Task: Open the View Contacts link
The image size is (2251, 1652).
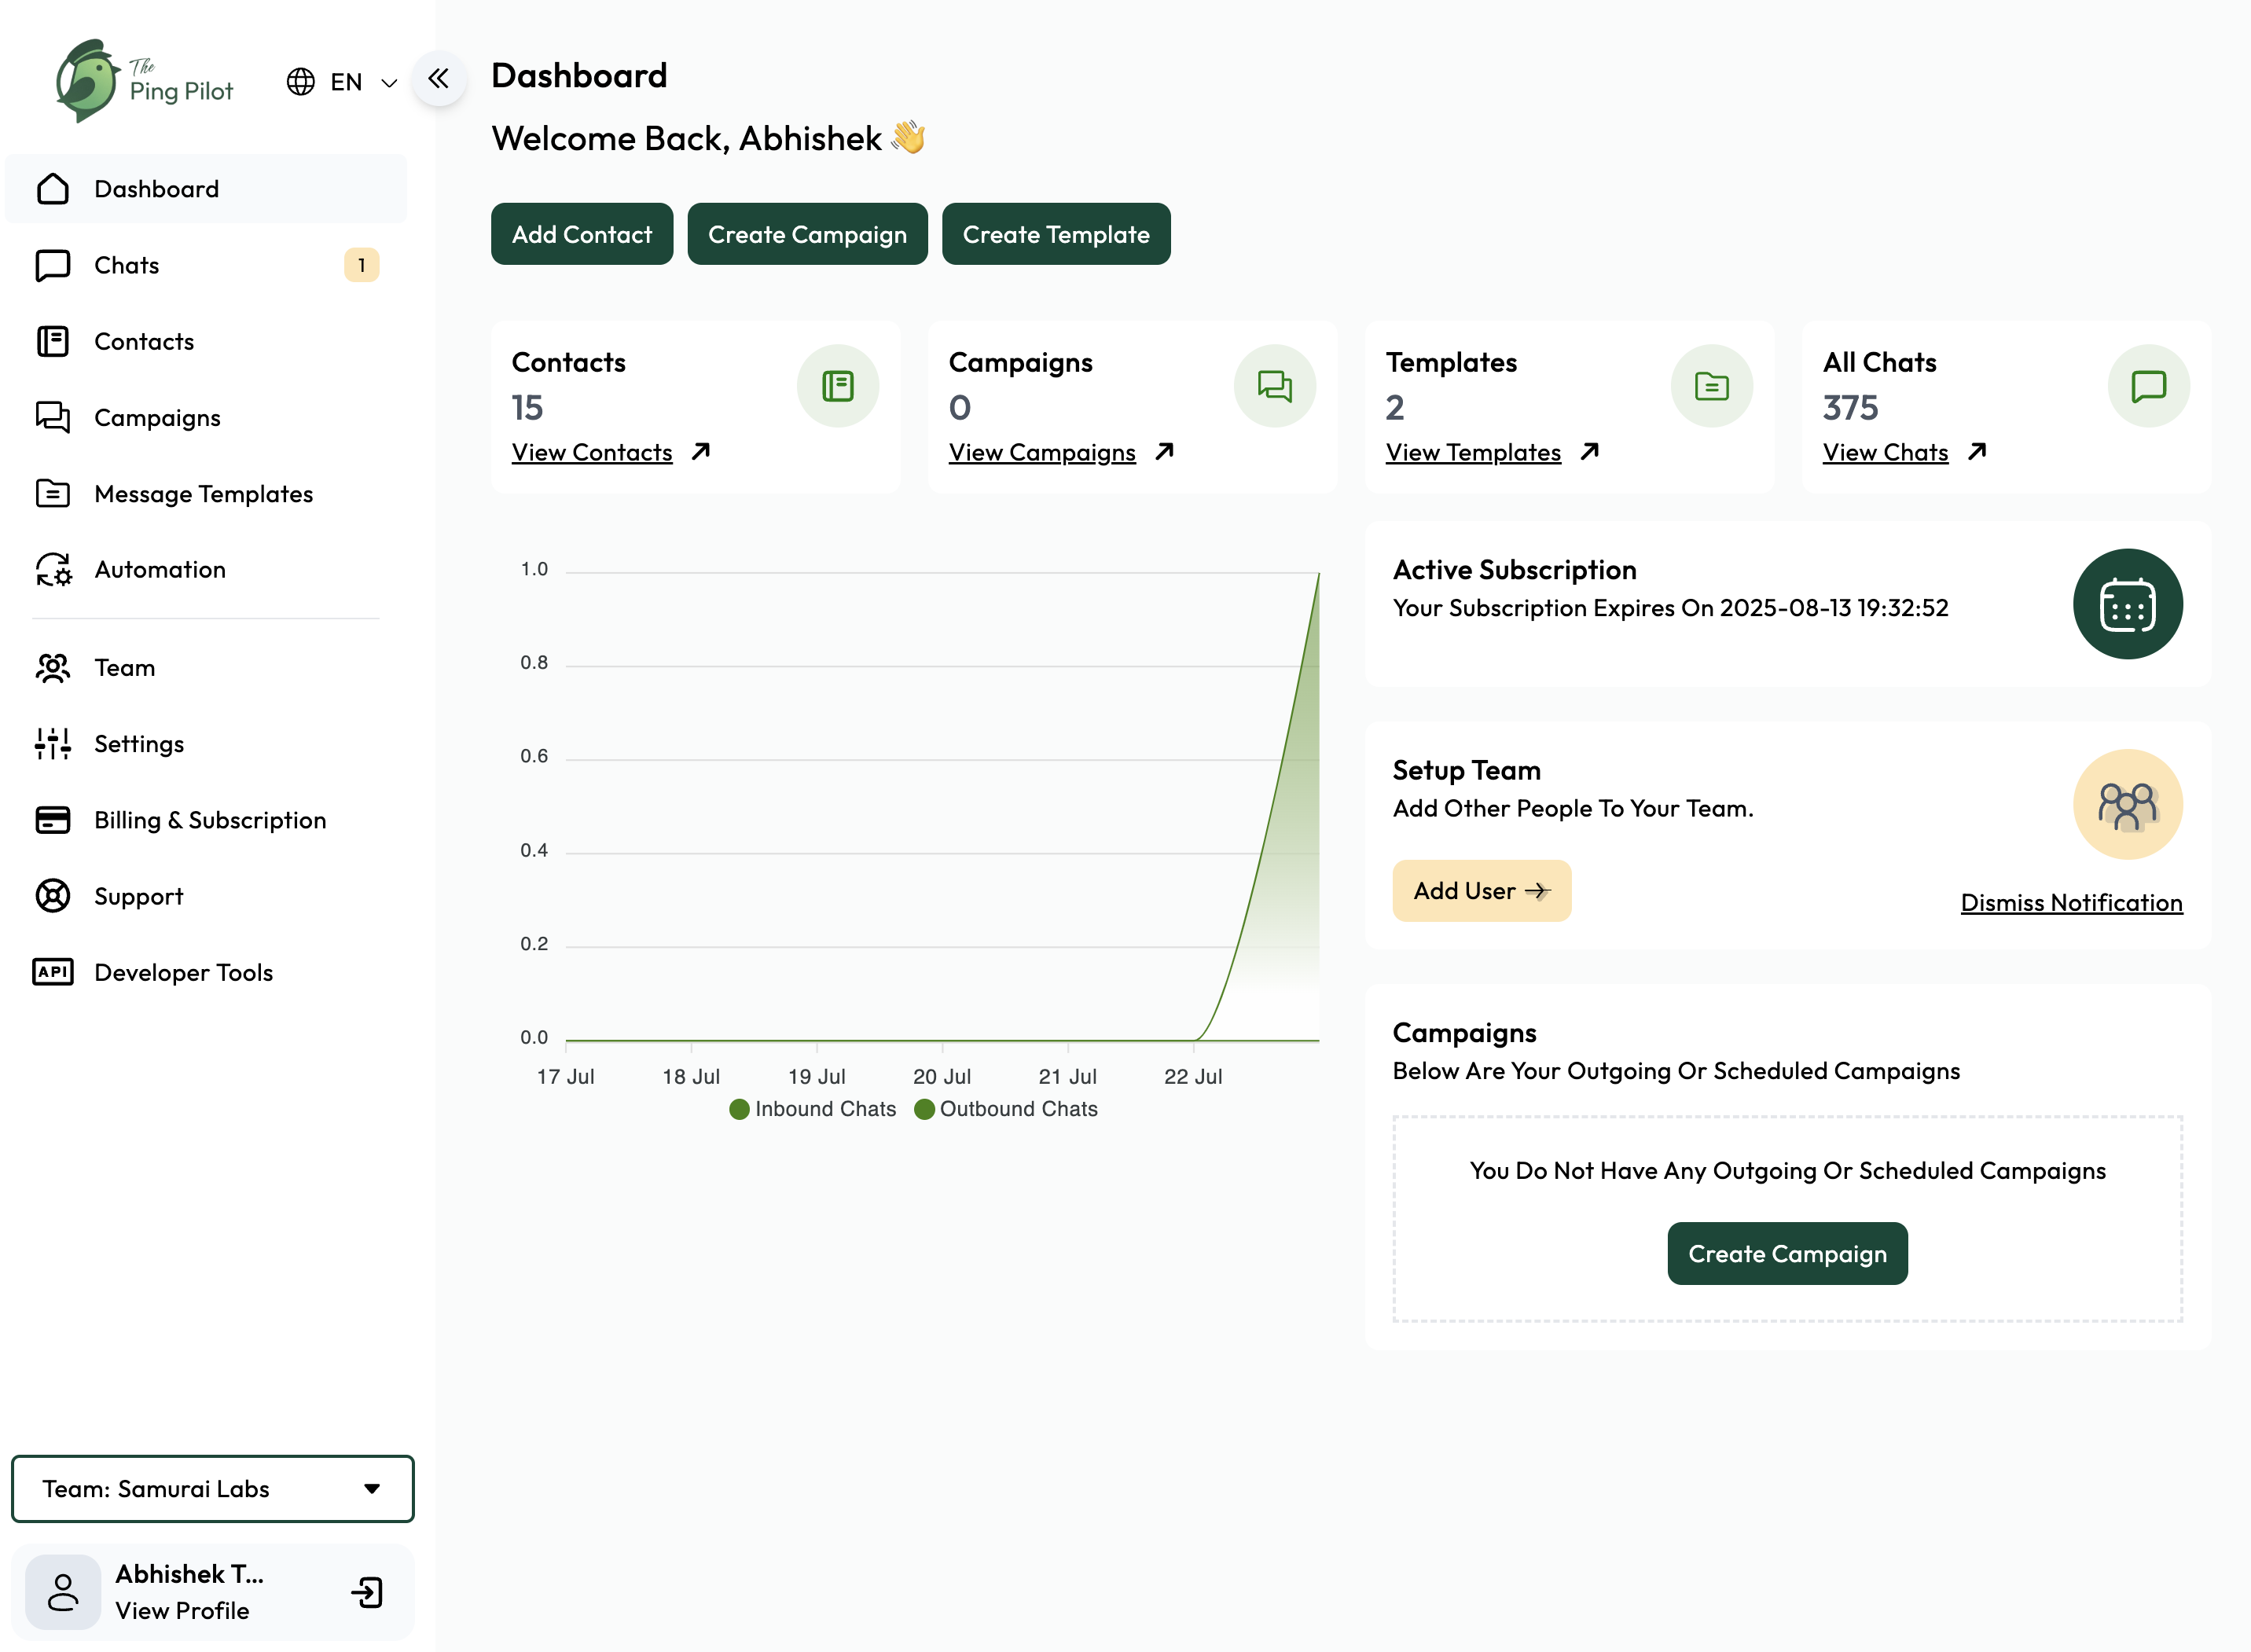Action: (x=592, y=452)
